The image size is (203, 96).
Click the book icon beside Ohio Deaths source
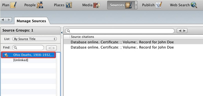[6, 55]
